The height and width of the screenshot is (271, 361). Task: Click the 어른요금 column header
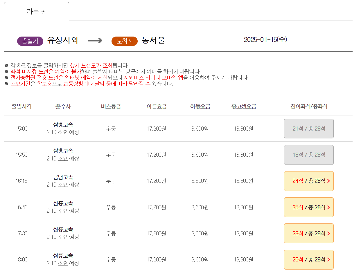157,106
